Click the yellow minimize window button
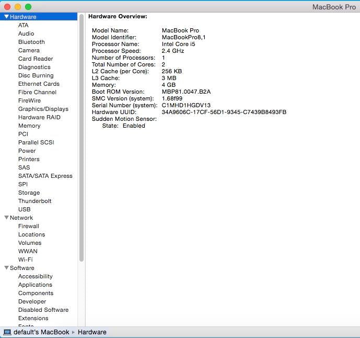Viewport: 360px width, 338px height. (18, 7)
